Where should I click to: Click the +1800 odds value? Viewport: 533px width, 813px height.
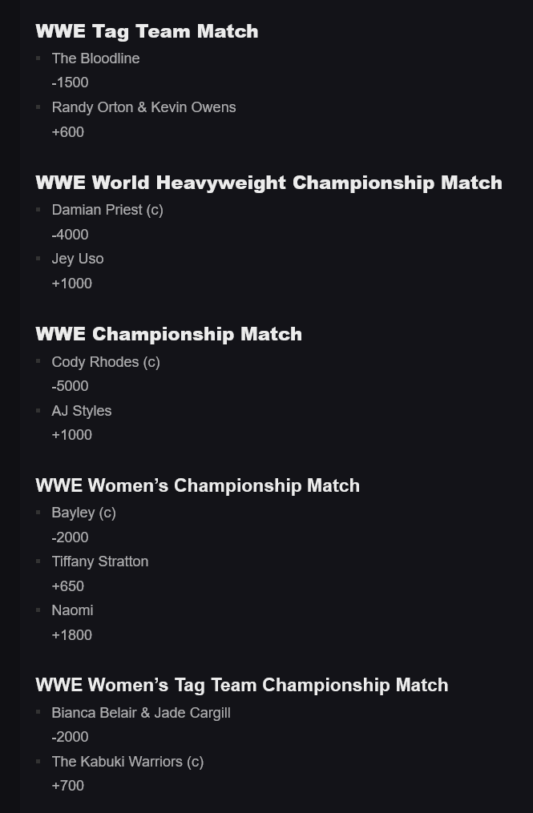point(72,635)
